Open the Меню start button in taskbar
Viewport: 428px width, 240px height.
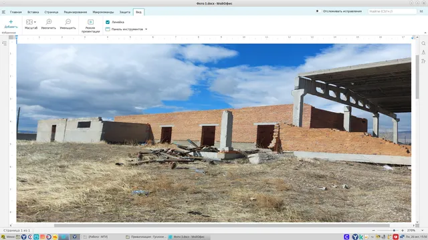click(7, 237)
